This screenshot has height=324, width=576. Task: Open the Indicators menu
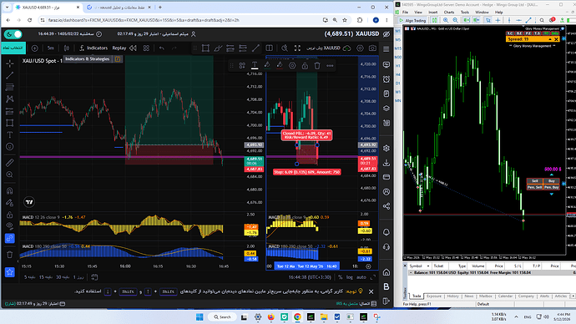[93, 48]
